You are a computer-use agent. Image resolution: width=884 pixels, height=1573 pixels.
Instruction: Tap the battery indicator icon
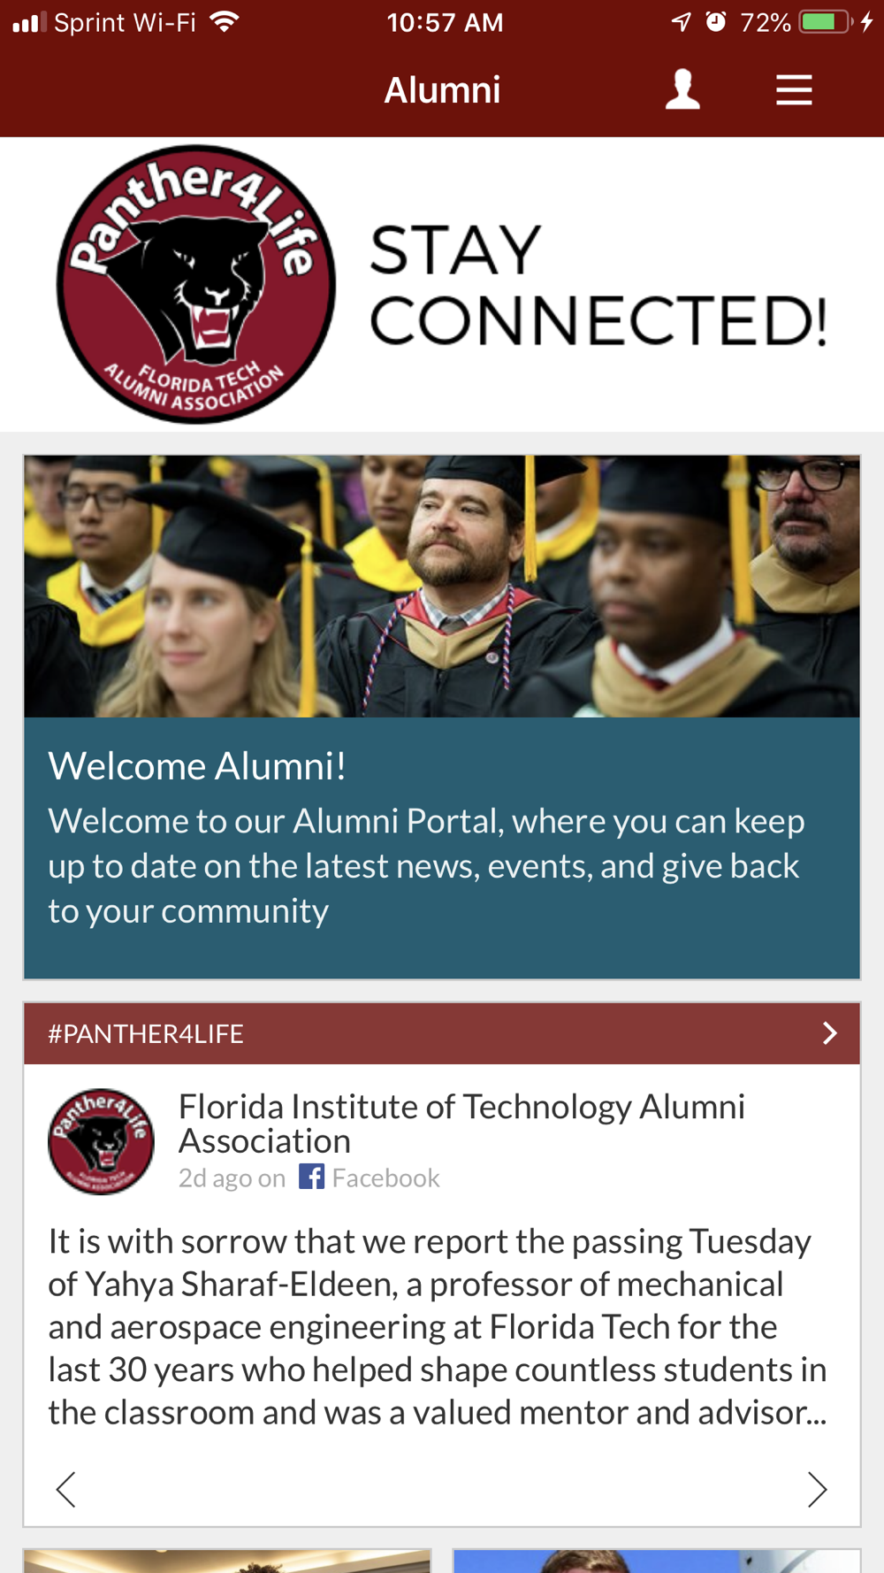coord(824,22)
